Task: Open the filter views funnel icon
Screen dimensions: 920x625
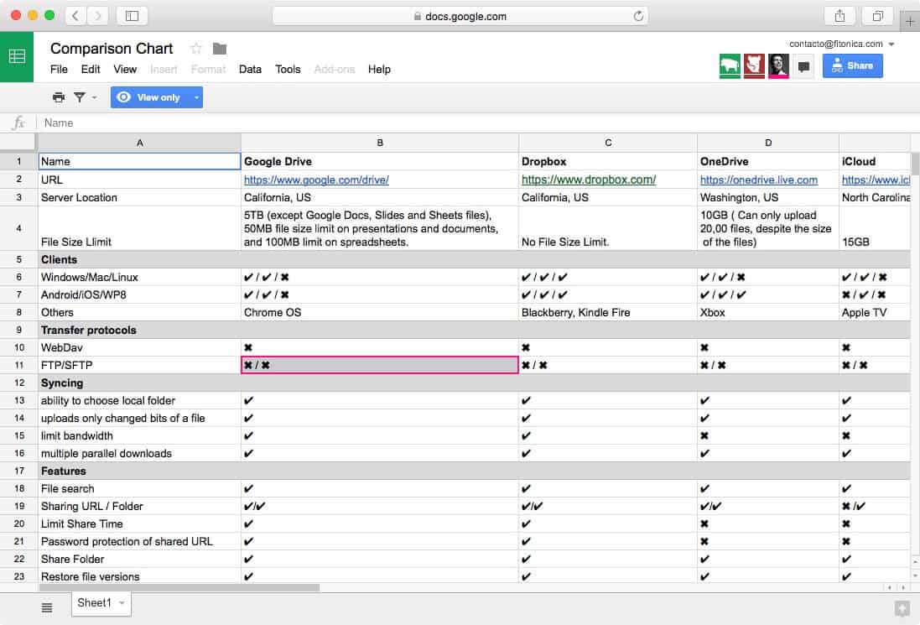Action: point(79,97)
